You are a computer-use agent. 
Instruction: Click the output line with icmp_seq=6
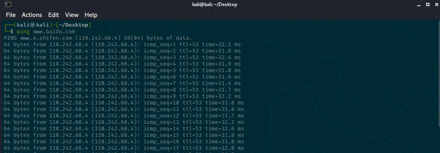click(x=122, y=76)
